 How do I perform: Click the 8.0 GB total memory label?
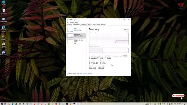pos(126,30)
